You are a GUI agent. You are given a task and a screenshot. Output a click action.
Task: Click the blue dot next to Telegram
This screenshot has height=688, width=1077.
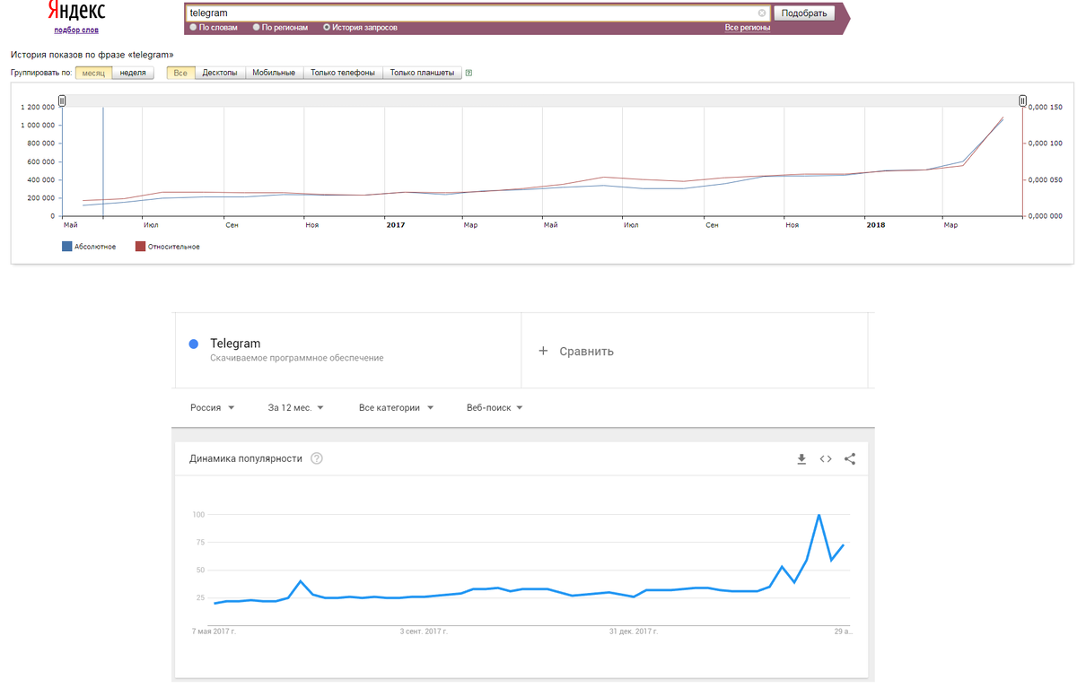click(194, 344)
